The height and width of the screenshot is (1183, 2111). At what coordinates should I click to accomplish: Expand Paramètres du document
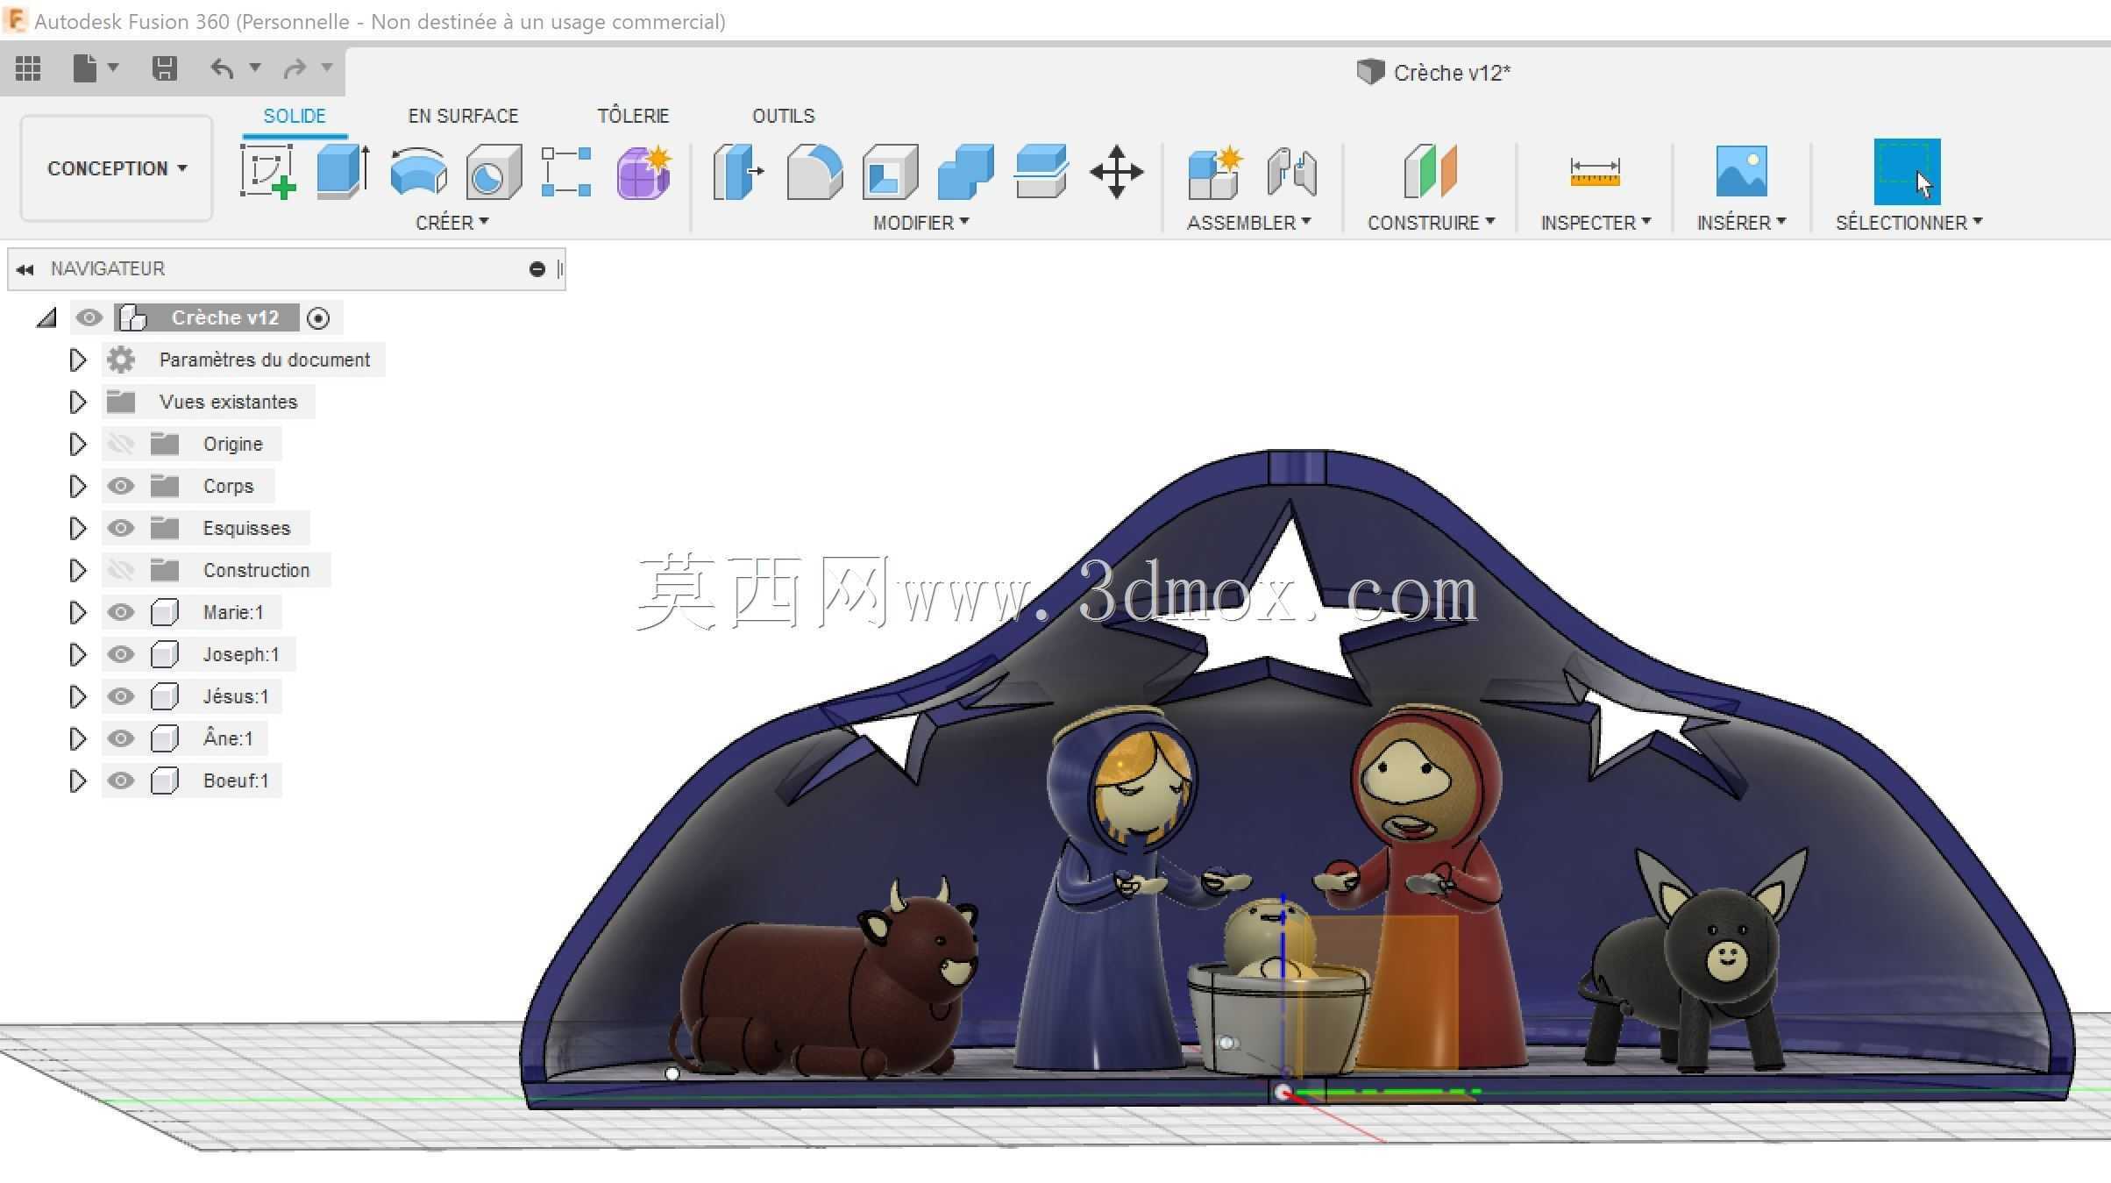[78, 360]
